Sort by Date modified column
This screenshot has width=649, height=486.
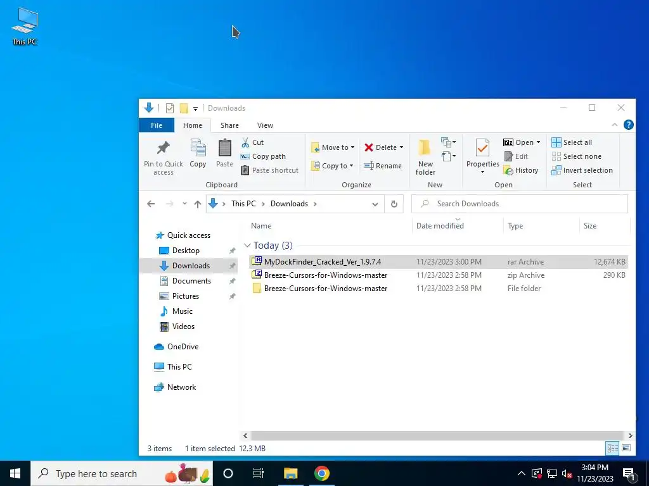click(x=440, y=226)
